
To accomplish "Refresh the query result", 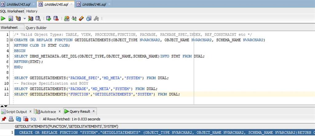I will coord(18,119).
